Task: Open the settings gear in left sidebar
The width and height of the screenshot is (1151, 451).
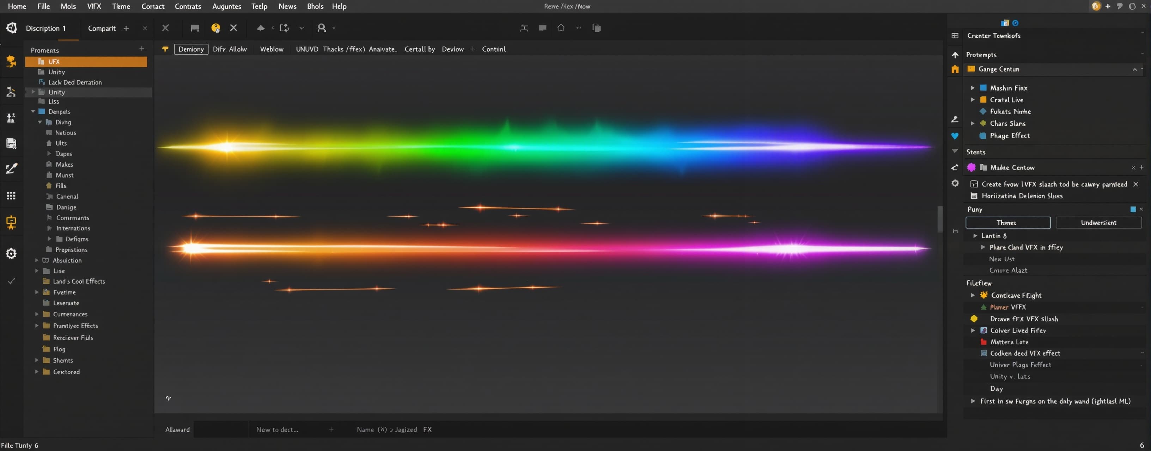Action: click(11, 254)
